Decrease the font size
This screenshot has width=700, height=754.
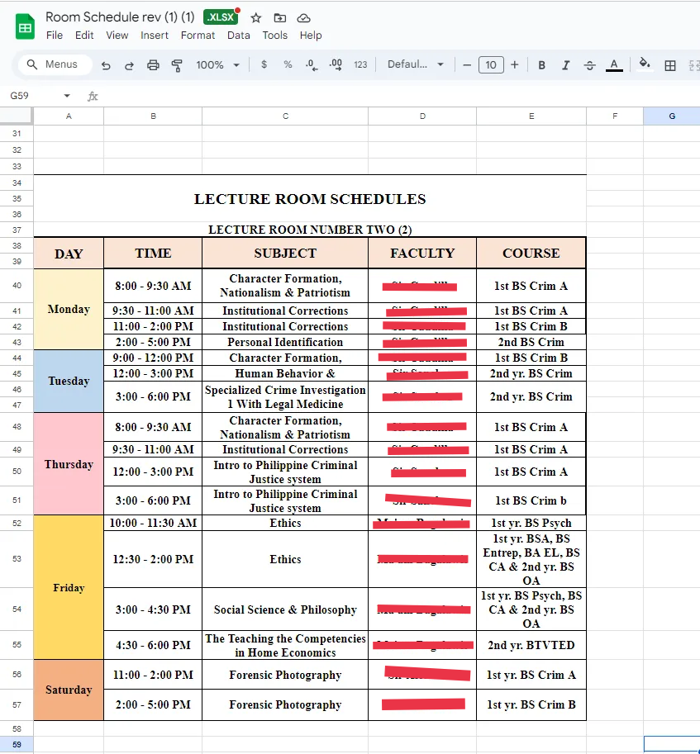pos(467,65)
